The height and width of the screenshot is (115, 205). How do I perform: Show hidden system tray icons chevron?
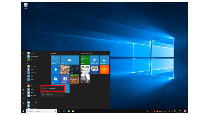coord(151,111)
